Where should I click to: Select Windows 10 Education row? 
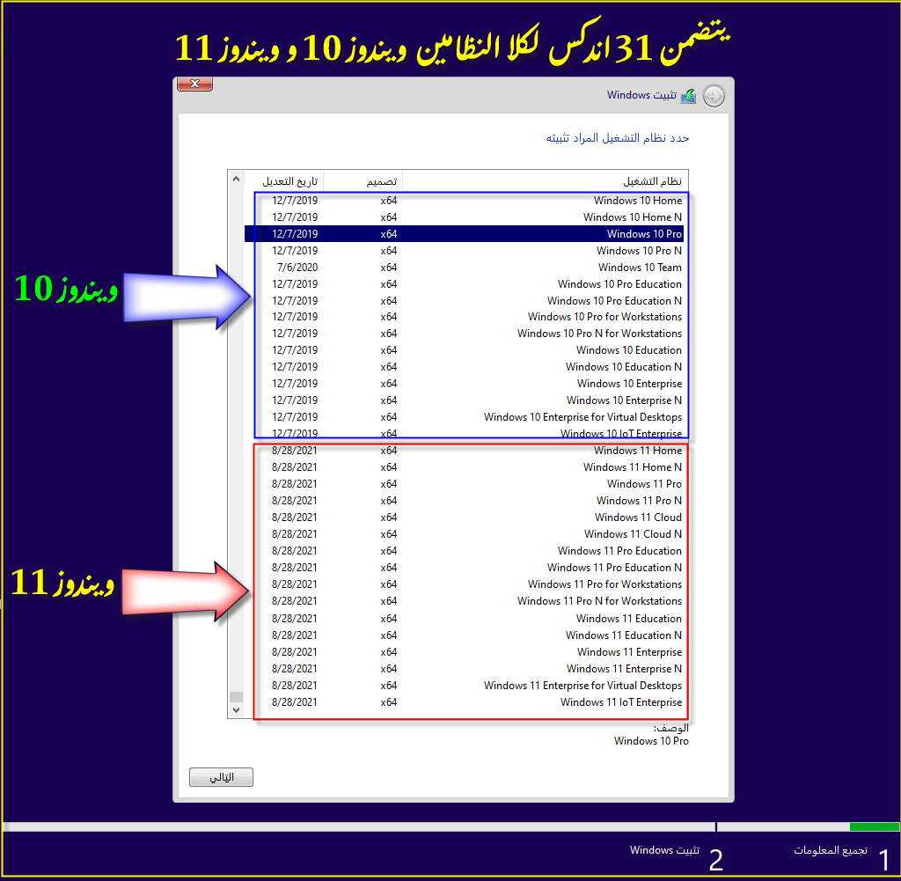[x=465, y=350]
